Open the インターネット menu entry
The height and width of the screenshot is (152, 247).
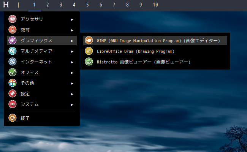point(42,62)
